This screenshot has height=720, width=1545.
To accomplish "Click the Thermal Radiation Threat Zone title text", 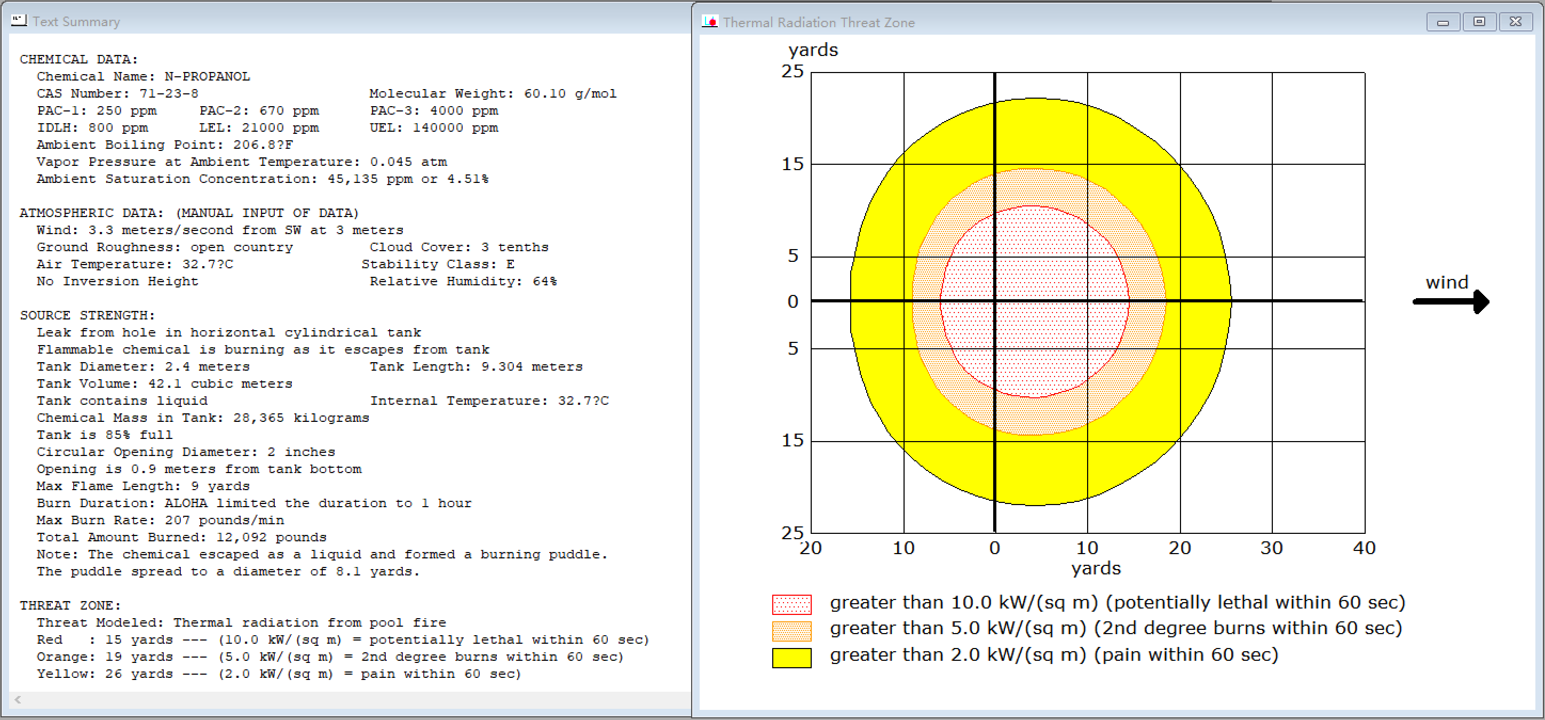I will click(x=818, y=23).
